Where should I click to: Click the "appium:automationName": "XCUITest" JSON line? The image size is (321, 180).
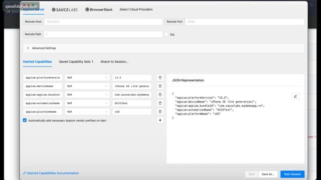204,110
